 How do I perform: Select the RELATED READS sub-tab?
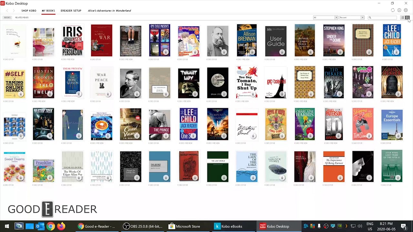point(22,17)
